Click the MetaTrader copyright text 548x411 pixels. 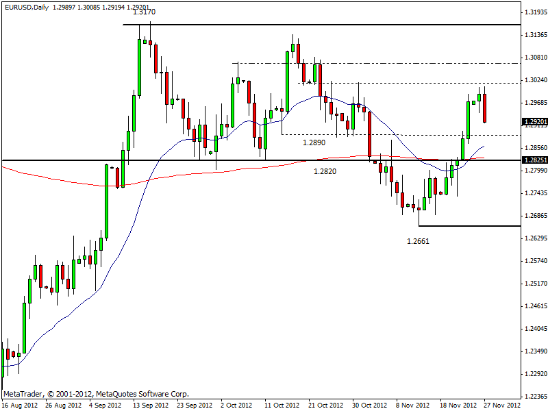96,394
